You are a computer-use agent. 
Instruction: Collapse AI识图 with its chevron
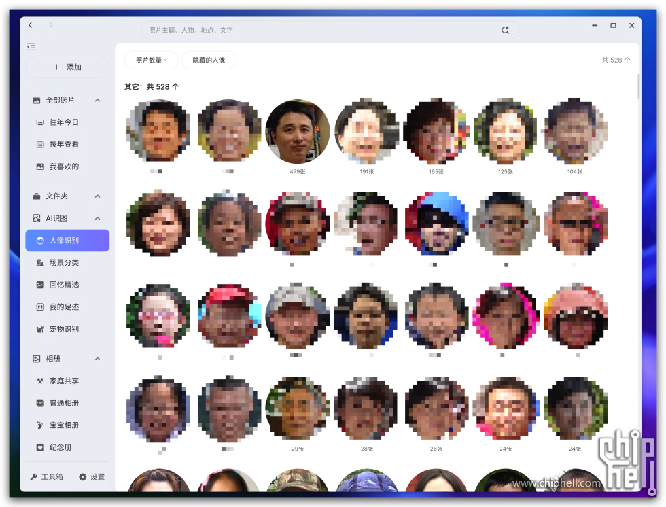(x=97, y=218)
